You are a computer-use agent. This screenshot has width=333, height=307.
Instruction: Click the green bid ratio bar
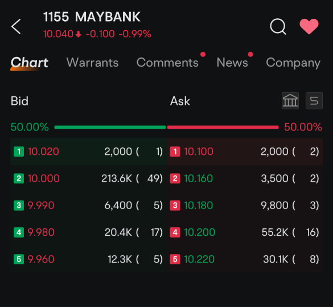(x=110, y=127)
